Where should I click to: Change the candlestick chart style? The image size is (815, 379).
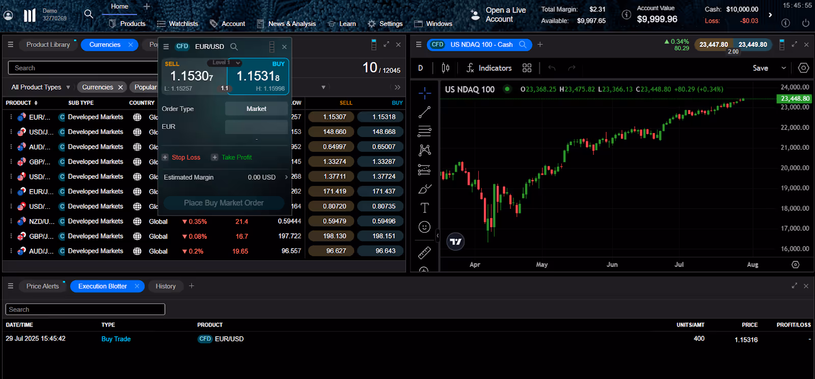446,68
